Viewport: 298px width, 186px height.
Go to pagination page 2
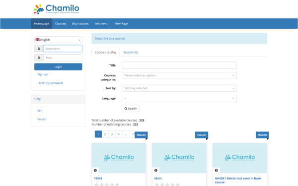point(105,134)
